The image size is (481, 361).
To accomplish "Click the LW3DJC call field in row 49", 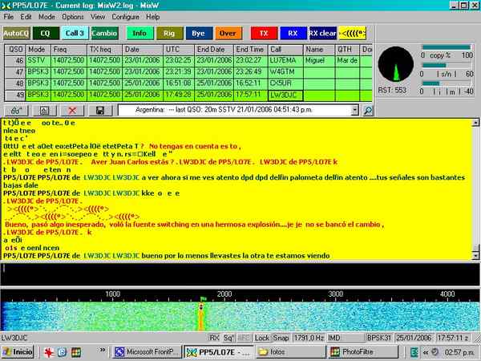I will pos(285,95).
